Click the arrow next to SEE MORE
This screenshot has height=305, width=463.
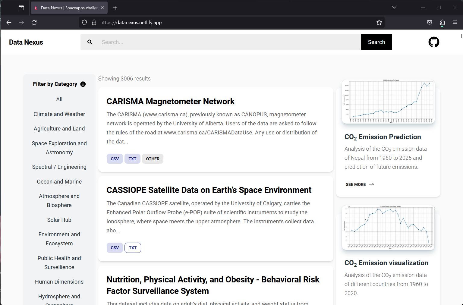tap(371, 184)
